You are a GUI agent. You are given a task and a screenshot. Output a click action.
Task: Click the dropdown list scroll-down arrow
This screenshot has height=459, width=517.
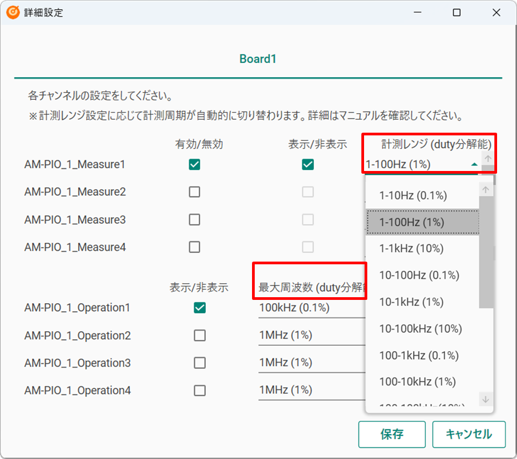point(486,399)
